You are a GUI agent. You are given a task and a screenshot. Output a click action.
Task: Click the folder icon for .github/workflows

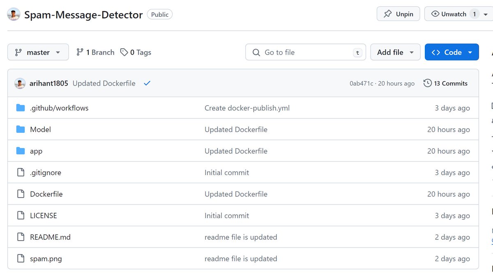coord(21,108)
